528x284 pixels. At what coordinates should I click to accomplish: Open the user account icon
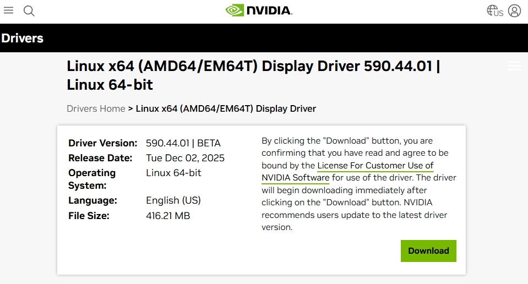[x=514, y=11]
